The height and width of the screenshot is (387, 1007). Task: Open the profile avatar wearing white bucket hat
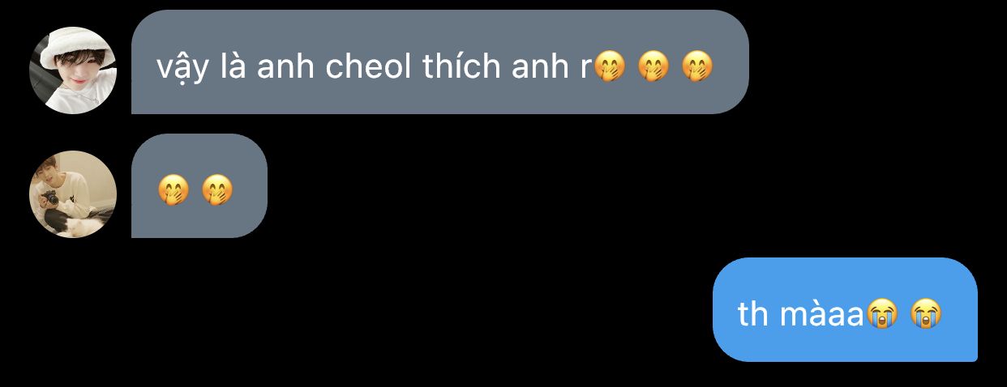pyautogui.click(x=73, y=70)
